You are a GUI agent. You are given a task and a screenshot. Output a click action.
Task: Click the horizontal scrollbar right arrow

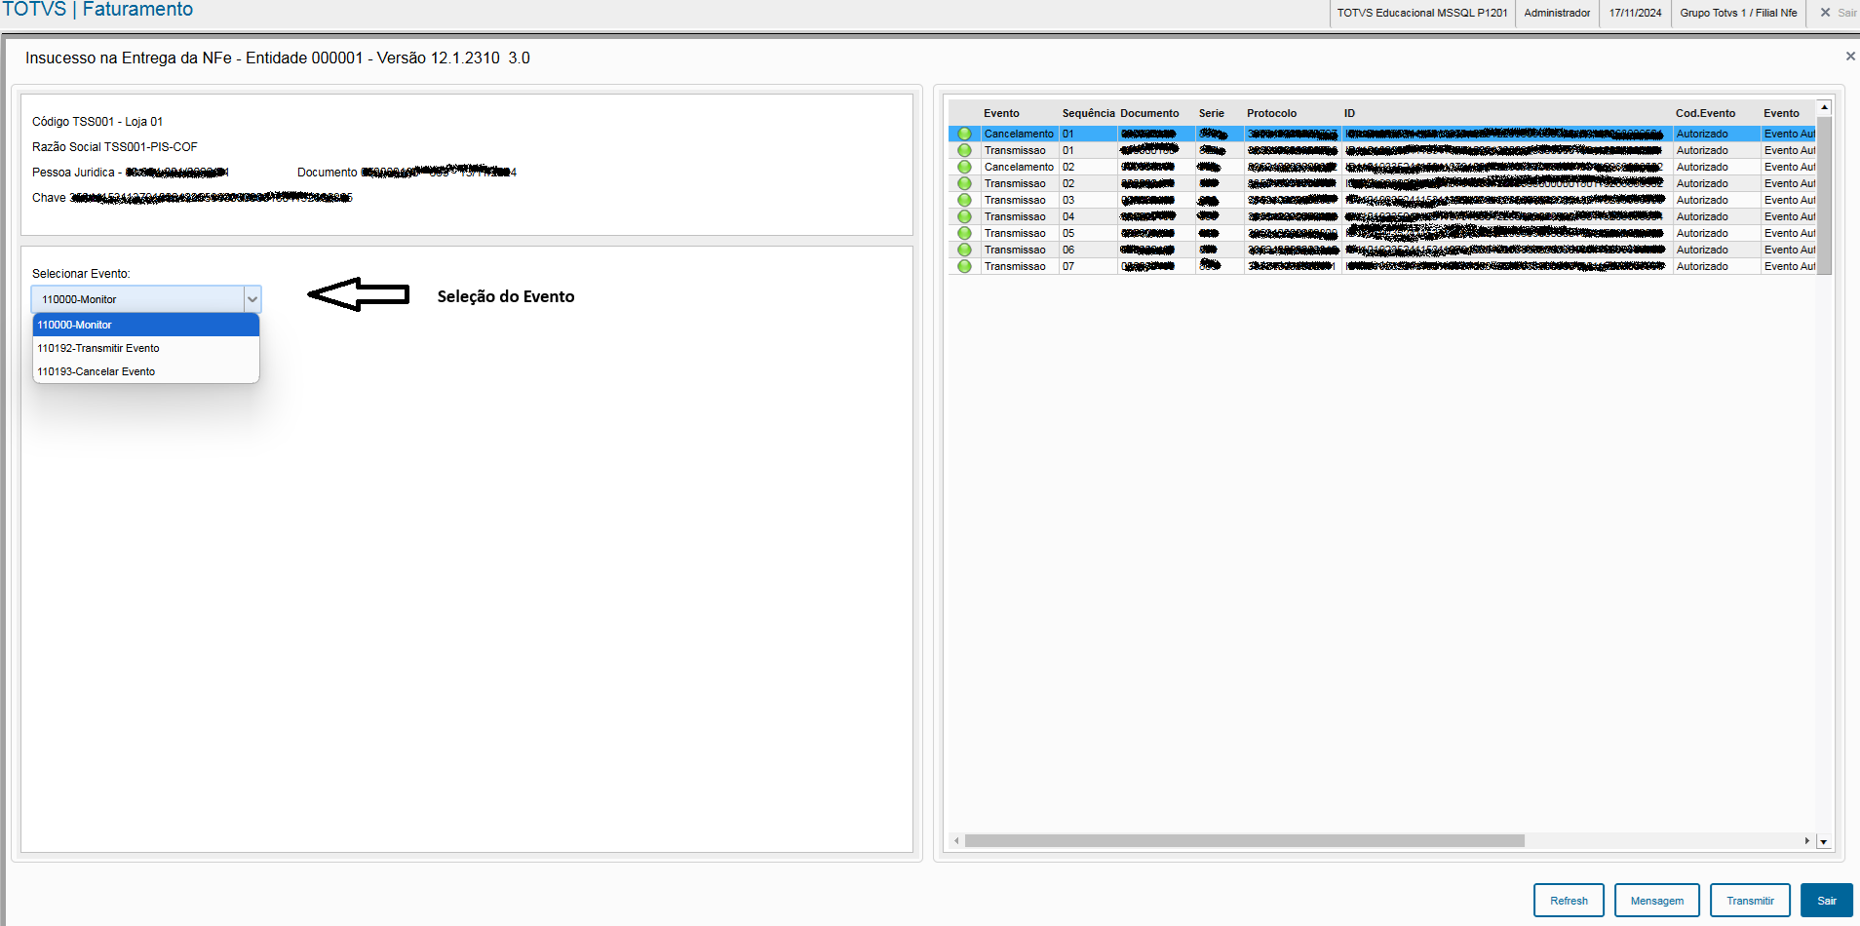tap(1806, 840)
